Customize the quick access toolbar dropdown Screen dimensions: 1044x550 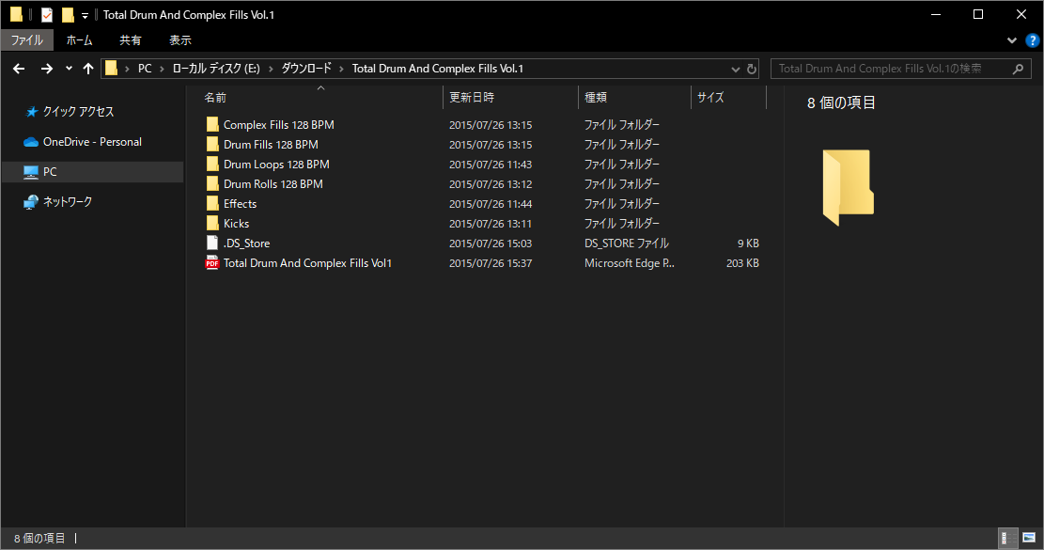click(x=85, y=15)
